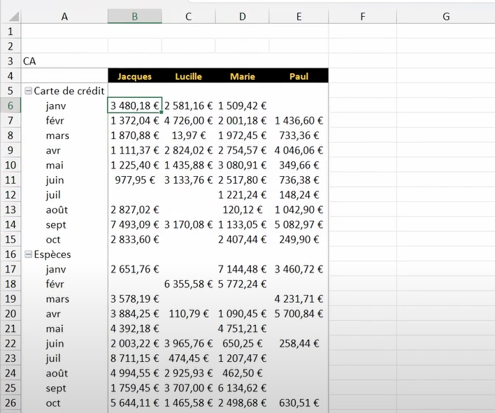Select cell with 4 231,71 €
Screen dimensions: 495x413
click(299, 299)
